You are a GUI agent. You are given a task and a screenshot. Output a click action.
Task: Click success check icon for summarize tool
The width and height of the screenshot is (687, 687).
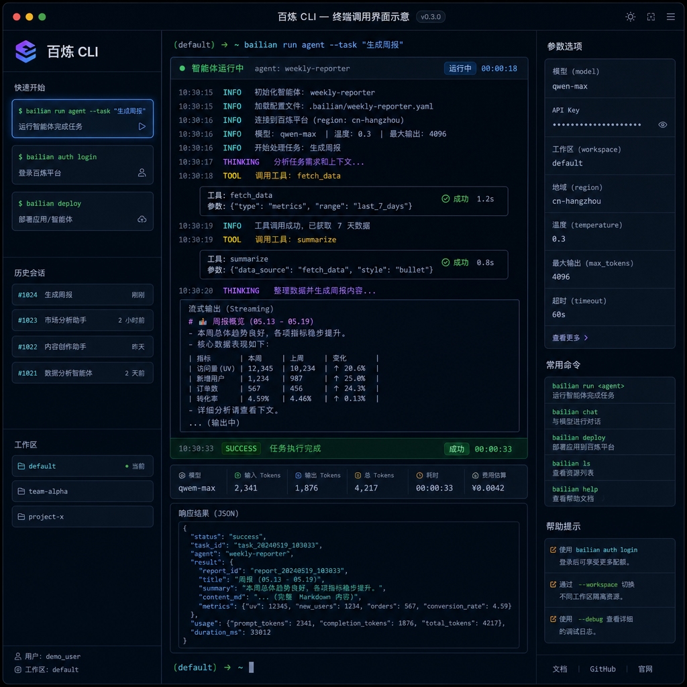coord(445,262)
